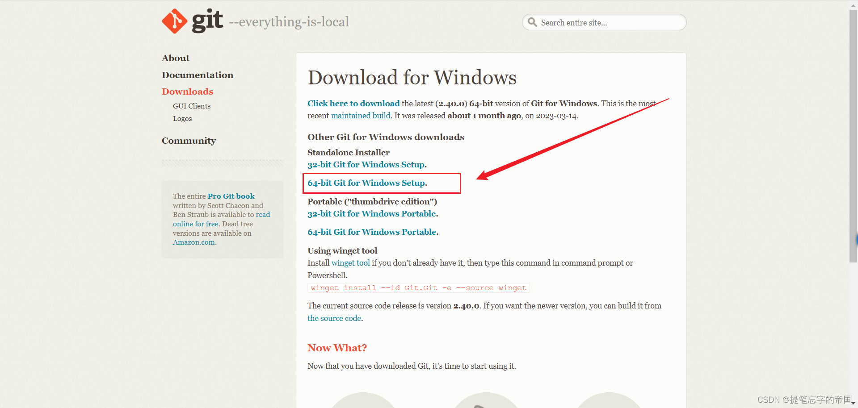Screen dimensions: 858x408
Task: Click 'Other Git for Windows downloads' heading
Action: pos(386,137)
